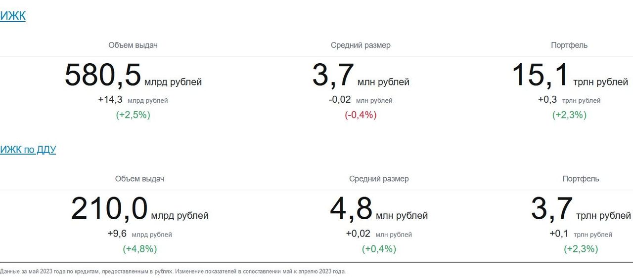
Task: Click the 3,7 трлн рублей portfolio value
Action: [581, 210]
